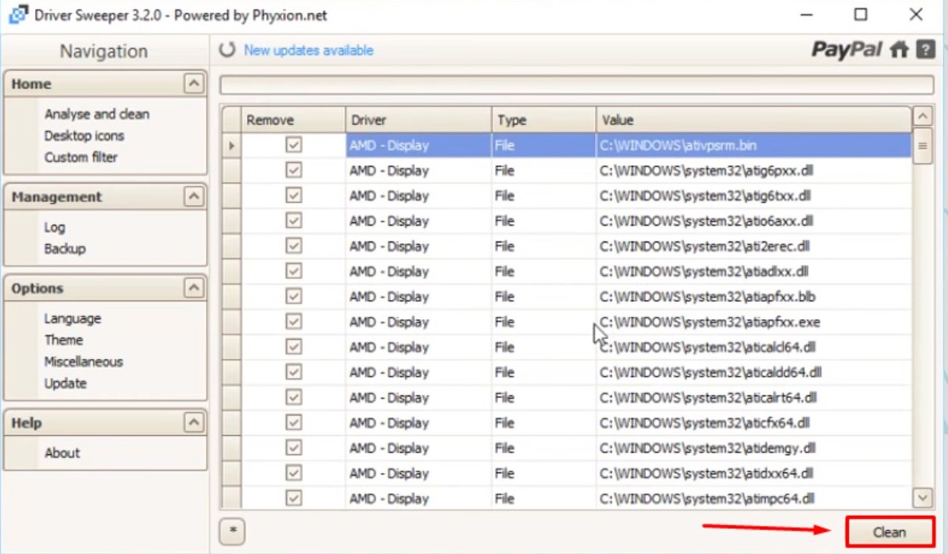
Task: Open the Backup page
Action: [x=65, y=248]
